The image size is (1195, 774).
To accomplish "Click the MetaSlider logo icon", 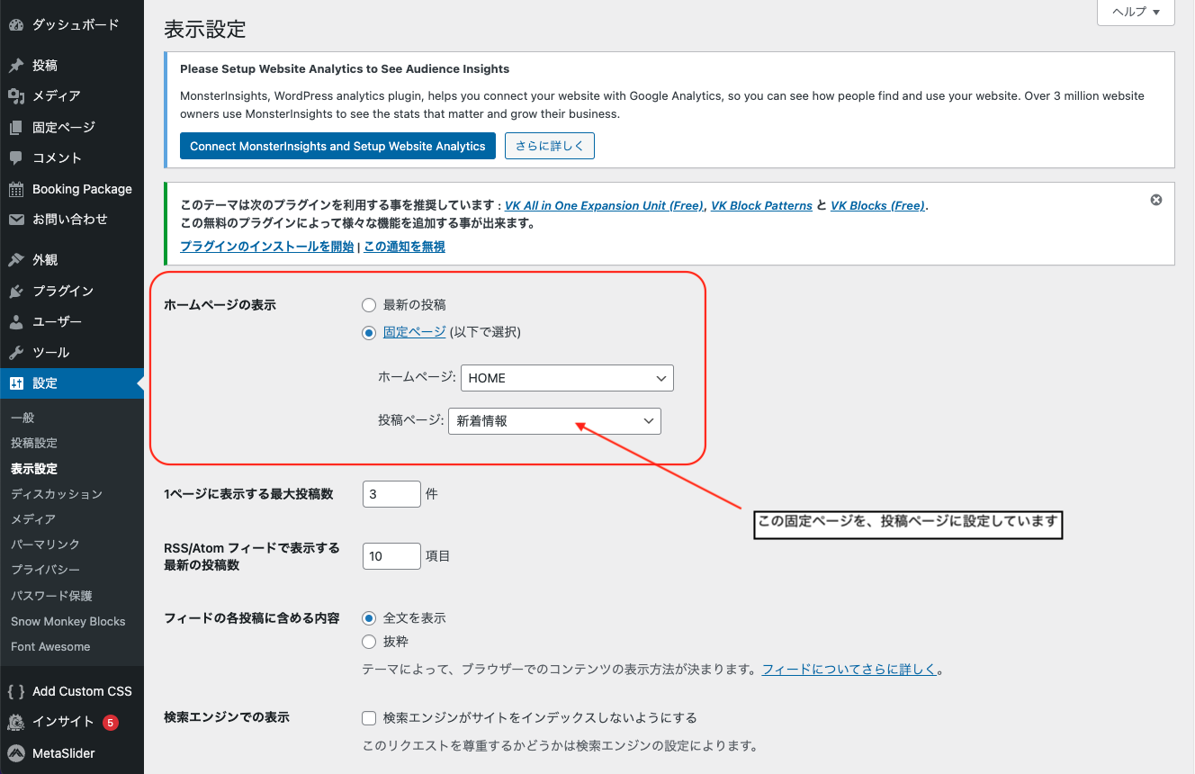I will pyautogui.click(x=16, y=753).
